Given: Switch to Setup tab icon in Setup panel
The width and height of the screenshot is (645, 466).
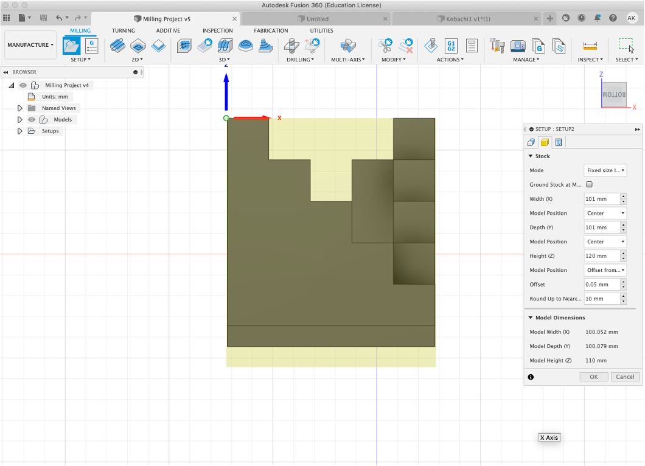Looking at the screenshot, I should click(531, 142).
